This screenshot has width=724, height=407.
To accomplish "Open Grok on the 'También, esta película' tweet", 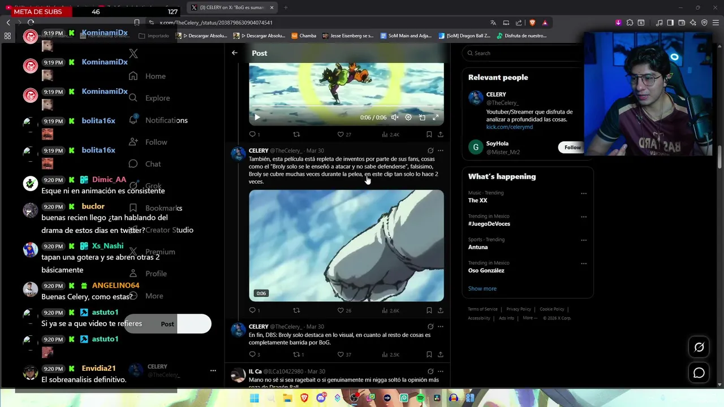I will tap(430, 150).
